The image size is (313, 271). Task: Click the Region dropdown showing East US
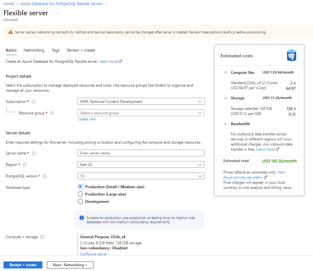pyautogui.click(x=141, y=165)
